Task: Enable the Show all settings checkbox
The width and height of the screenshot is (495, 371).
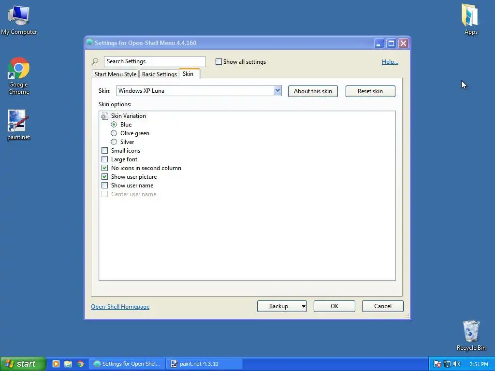Action: click(218, 61)
